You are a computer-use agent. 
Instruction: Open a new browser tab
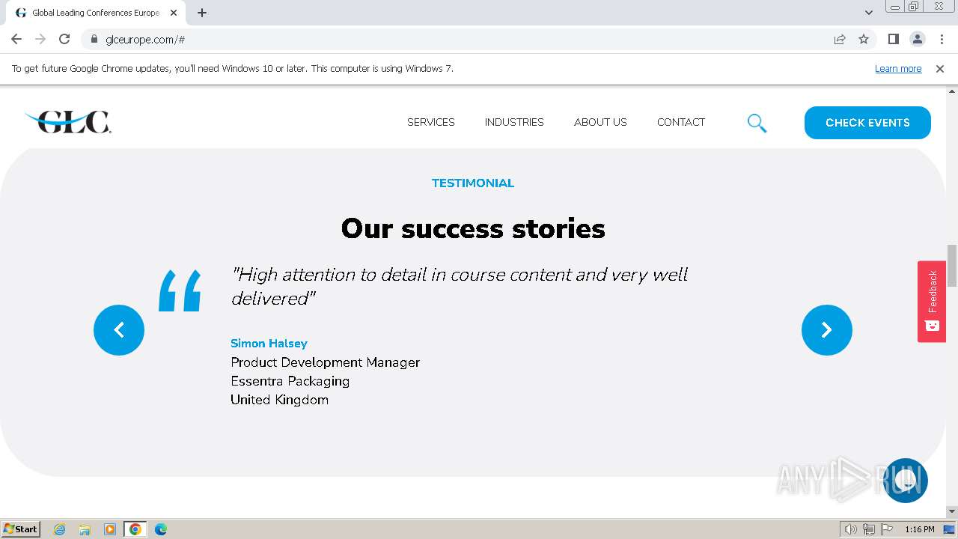[202, 13]
